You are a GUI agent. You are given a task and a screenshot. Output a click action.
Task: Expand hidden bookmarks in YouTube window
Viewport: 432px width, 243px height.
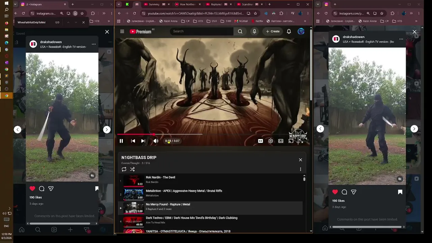point(305,21)
